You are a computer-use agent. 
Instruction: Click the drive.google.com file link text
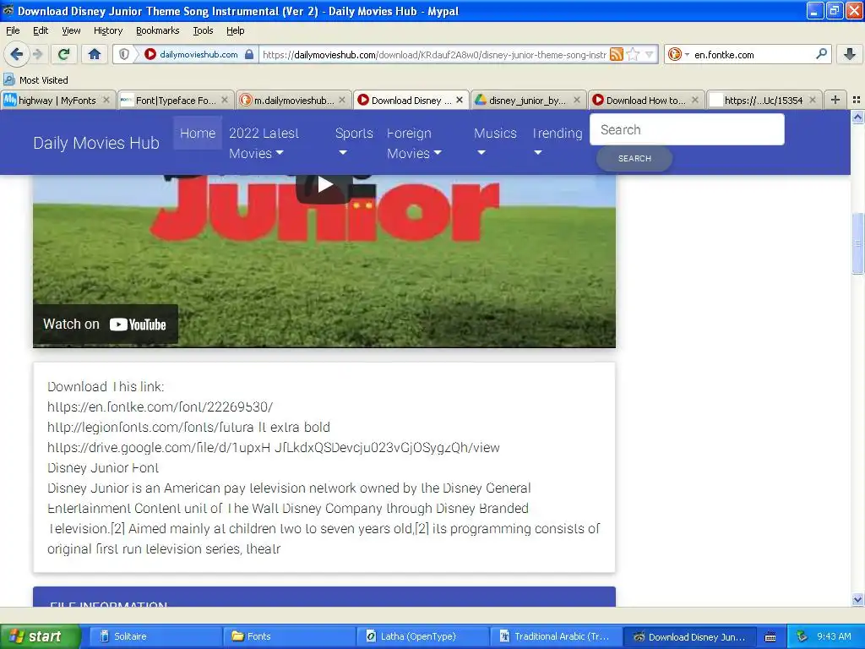click(x=274, y=448)
